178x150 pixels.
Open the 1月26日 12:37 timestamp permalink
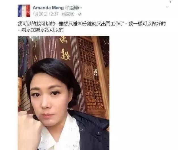[x=45, y=14]
